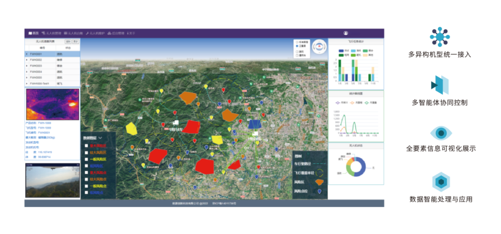Expand the FWH1000-Test1 row arrow
This screenshot has width=501, height=234.
click(26, 84)
